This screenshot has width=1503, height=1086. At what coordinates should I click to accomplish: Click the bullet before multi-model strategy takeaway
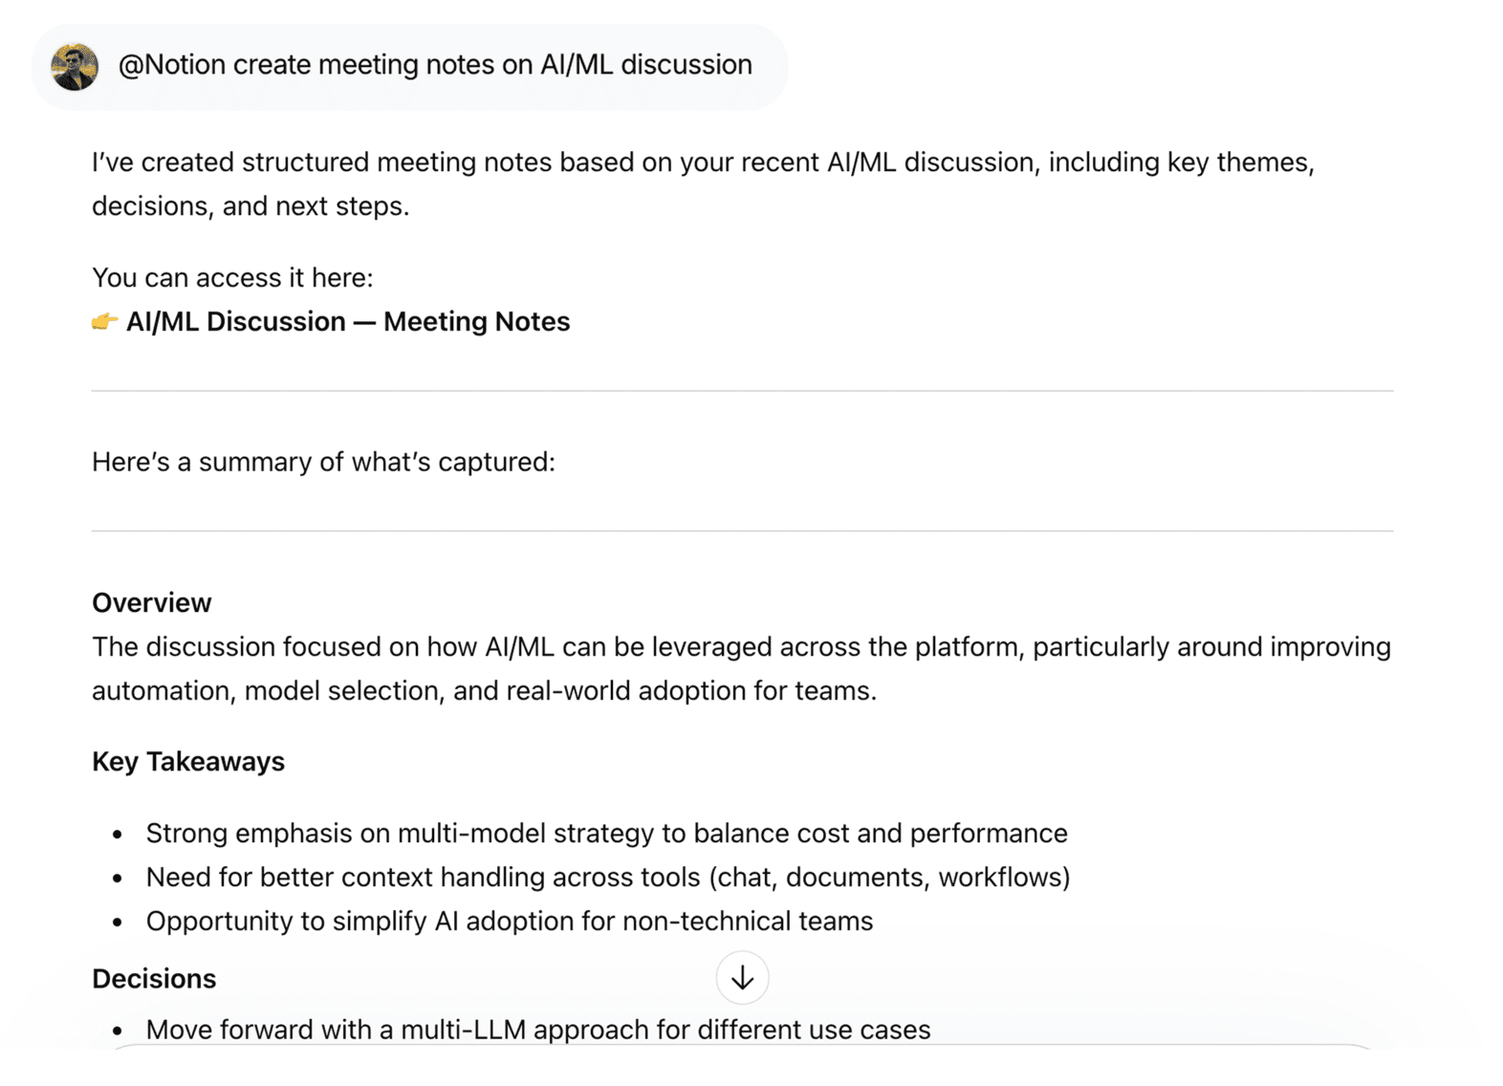click(x=116, y=834)
